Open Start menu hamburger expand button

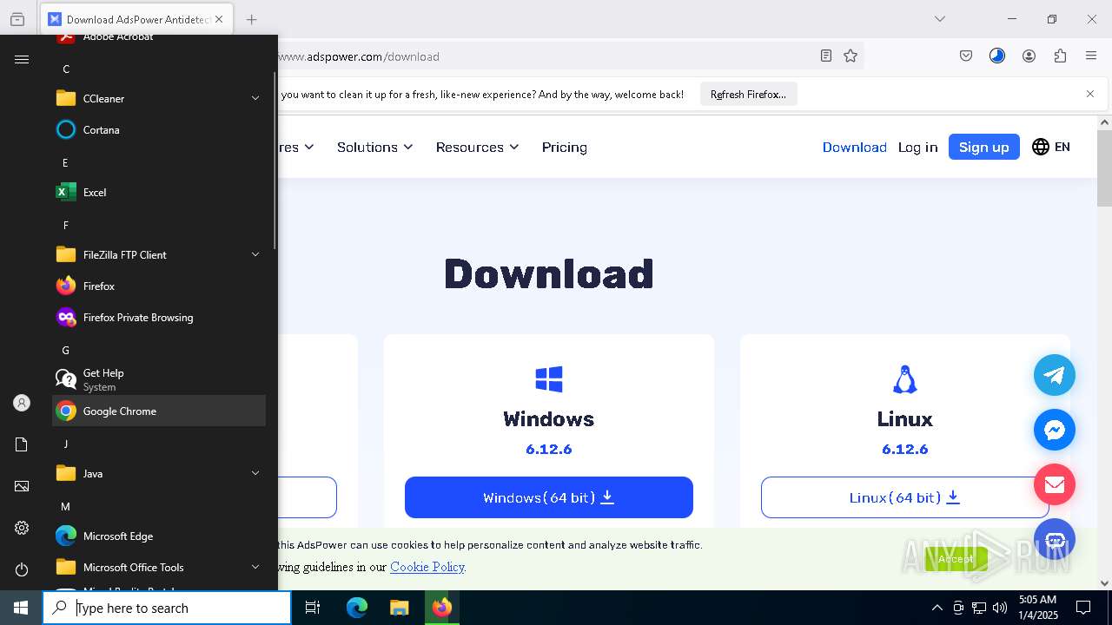[x=22, y=59]
